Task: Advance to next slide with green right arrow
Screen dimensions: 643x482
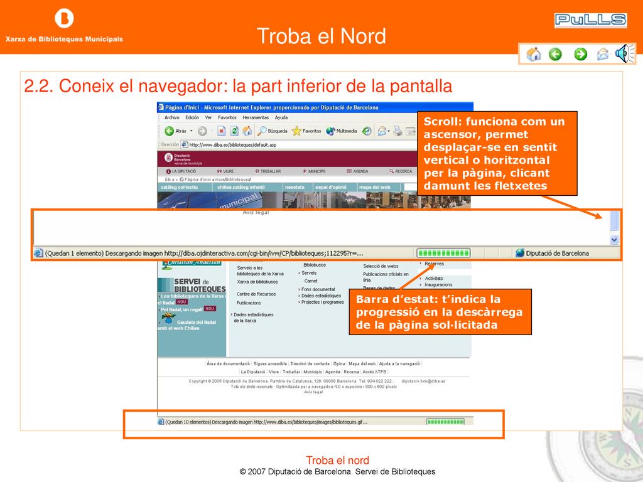Action: click(x=580, y=54)
